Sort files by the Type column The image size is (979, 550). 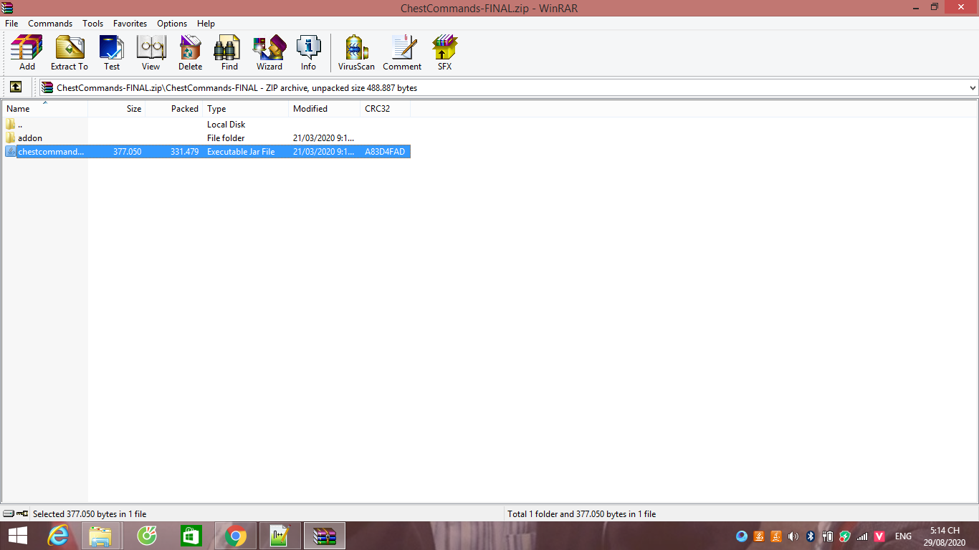tap(246, 109)
